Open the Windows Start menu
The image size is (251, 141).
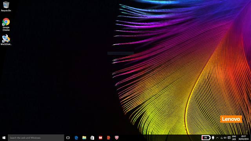click(x=4, y=137)
